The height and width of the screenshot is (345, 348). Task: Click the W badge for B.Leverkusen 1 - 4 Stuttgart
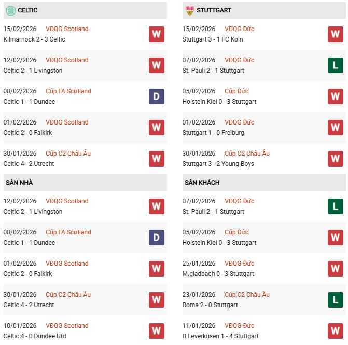(x=335, y=331)
